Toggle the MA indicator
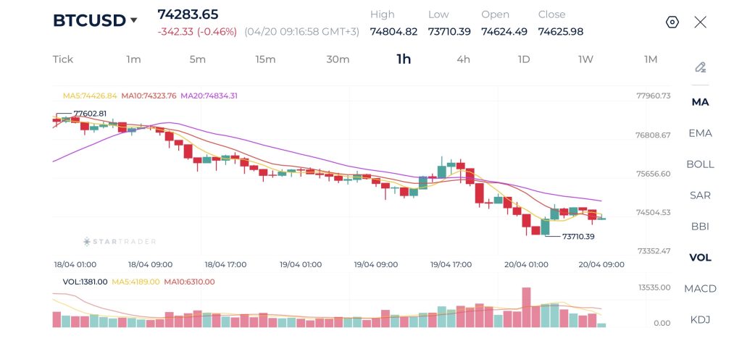This screenshot has width=742, height=341. (x=700, y=102)
